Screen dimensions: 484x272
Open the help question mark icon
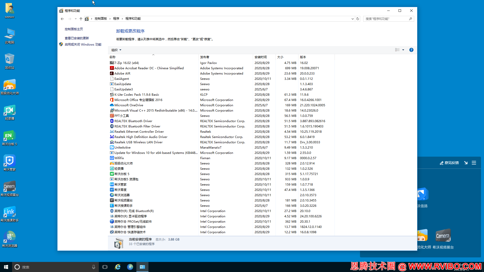coord(411,50)
